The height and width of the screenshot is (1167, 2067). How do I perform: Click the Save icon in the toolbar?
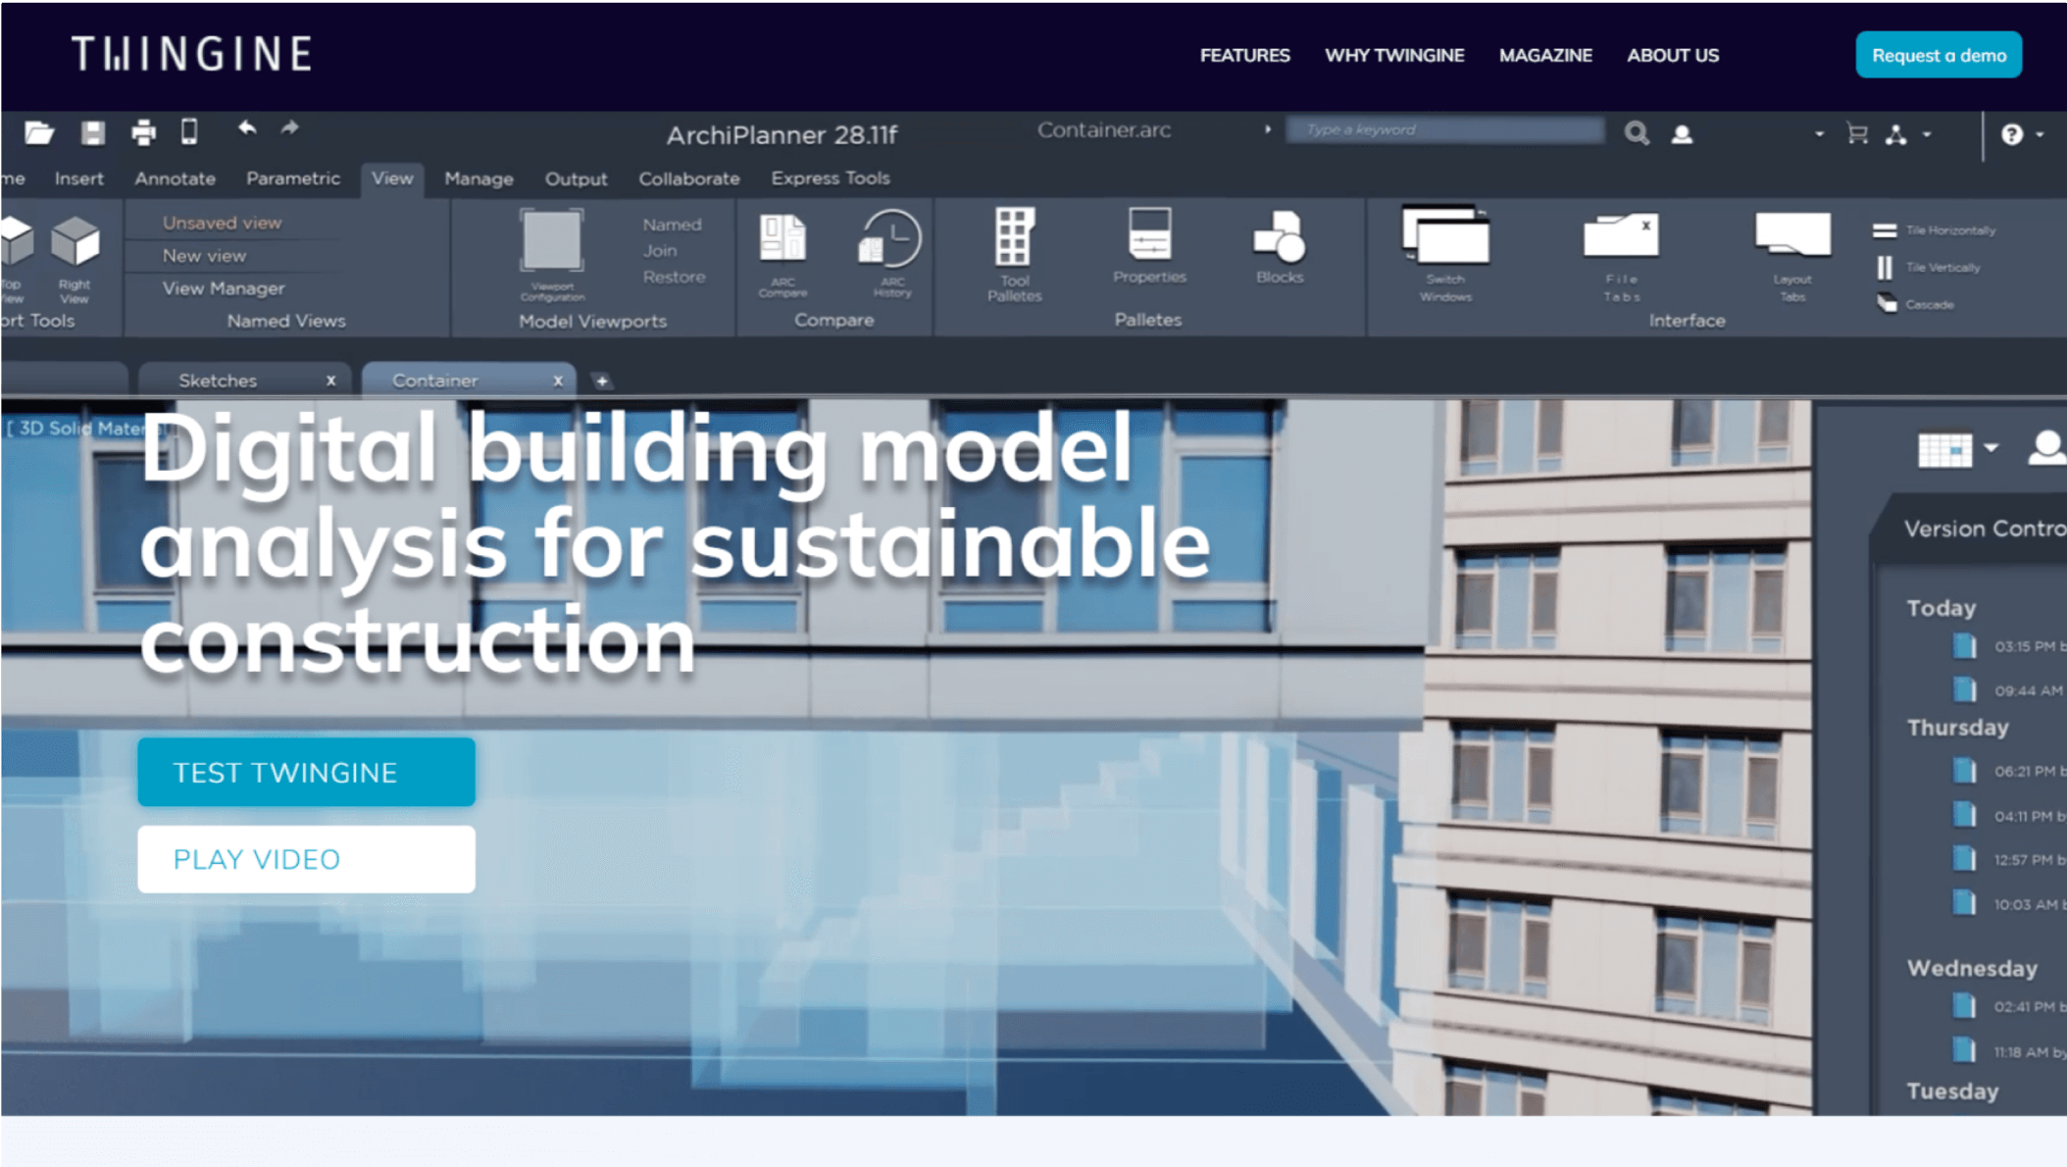click(91, 130)
